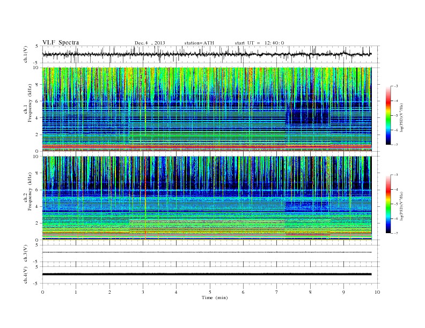
Task: Click inside the ch.2 spectrogram panel
Action: (x=207, y=198)
